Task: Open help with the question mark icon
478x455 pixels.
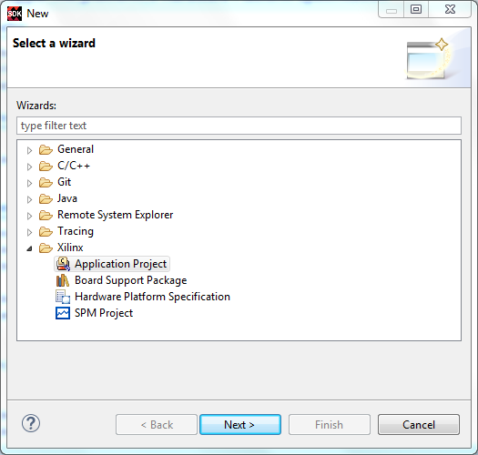Action: click(31, 423)
